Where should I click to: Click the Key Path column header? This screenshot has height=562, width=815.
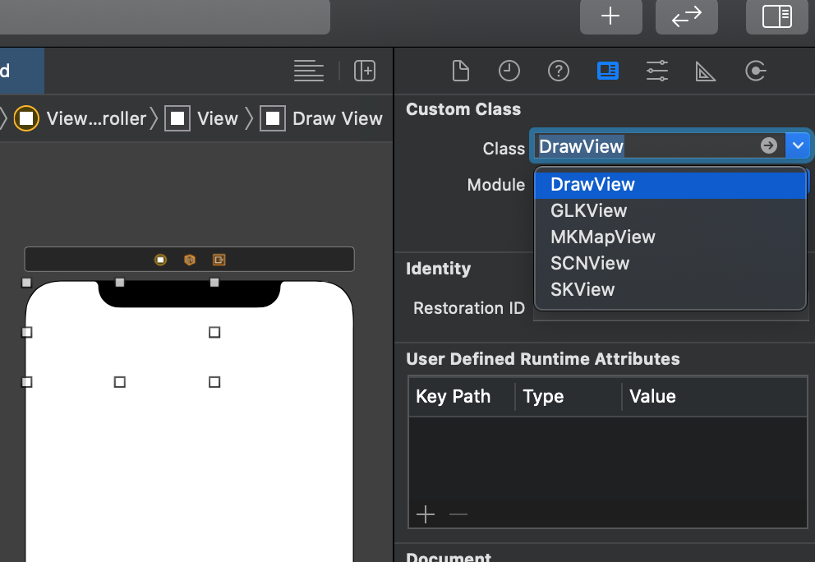click(462, 397)
